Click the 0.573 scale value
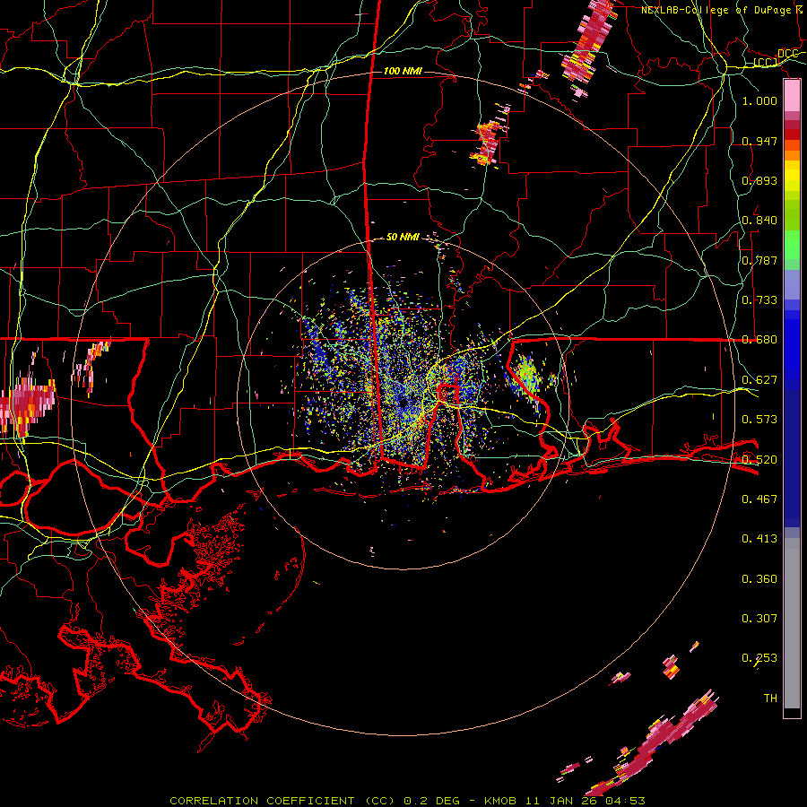 point(759,420)
